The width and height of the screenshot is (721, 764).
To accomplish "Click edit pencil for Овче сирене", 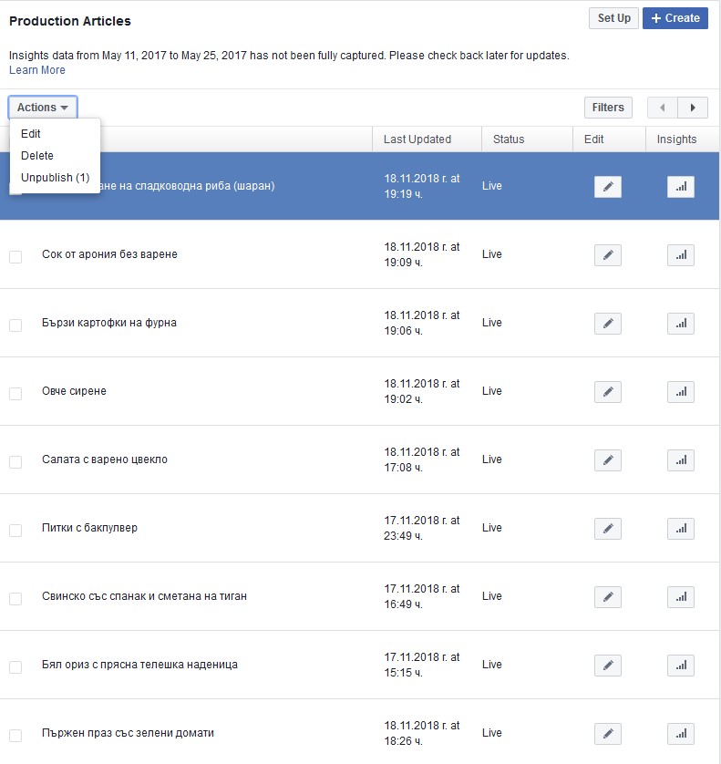I will pos(607,392).
